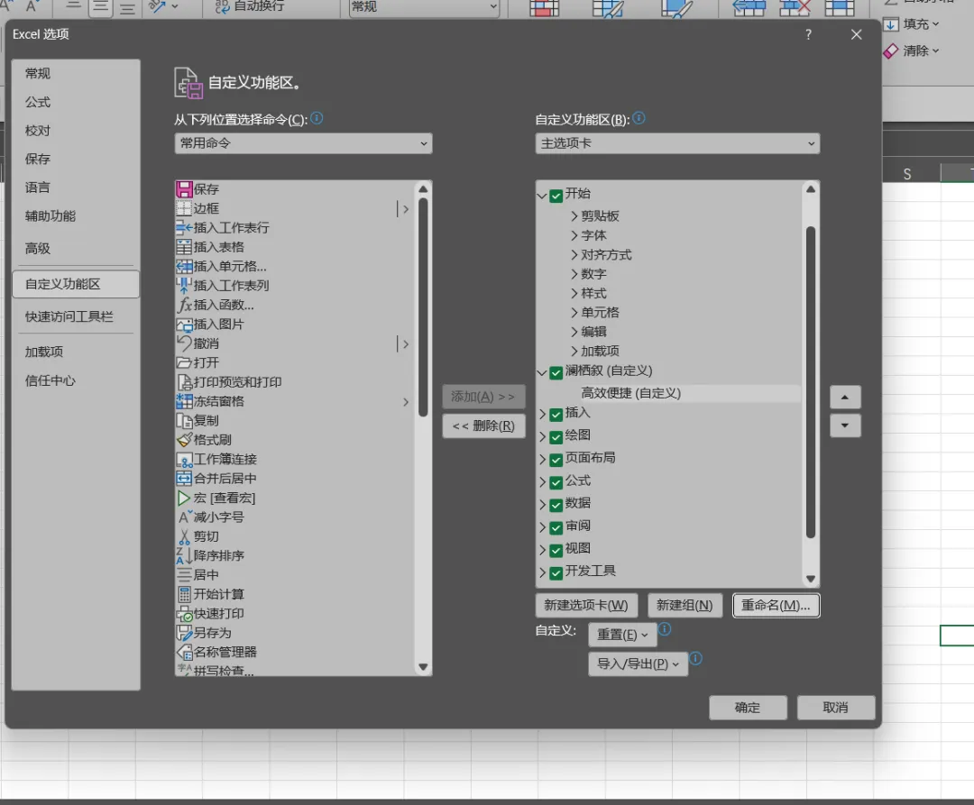Choose the Name Manager icon

point(185,652)
